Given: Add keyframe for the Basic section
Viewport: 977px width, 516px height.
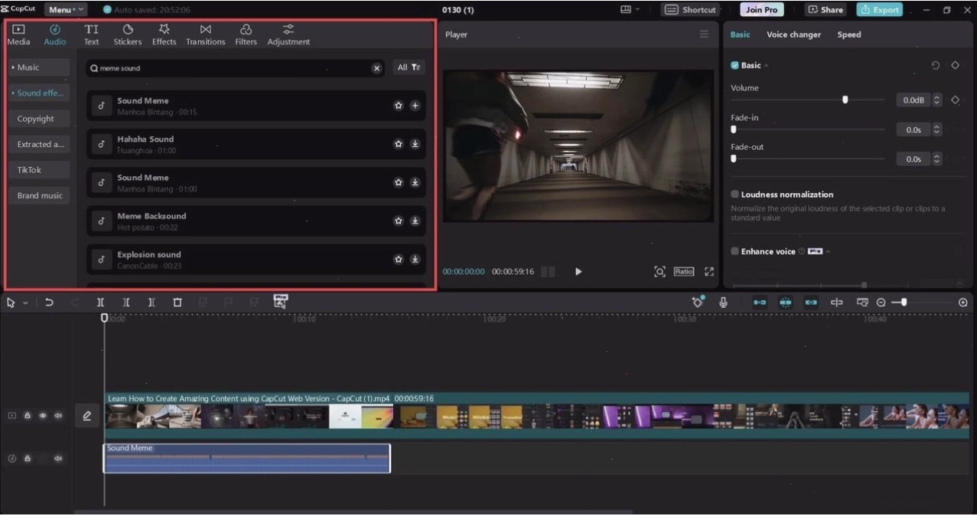Looking at the screenshot, I should tap(955, 66).
